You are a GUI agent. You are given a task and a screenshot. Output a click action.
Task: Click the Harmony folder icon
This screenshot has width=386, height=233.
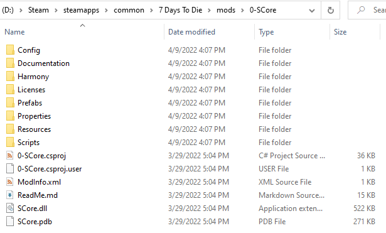(10, 77)
